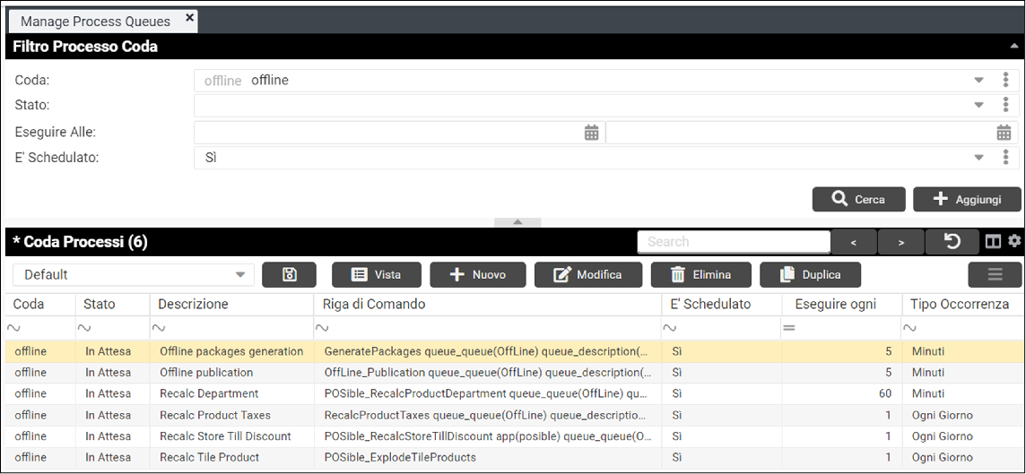Open the grid settings gear icon
Screen dimensions: 1026x474
pos(1014,241)
